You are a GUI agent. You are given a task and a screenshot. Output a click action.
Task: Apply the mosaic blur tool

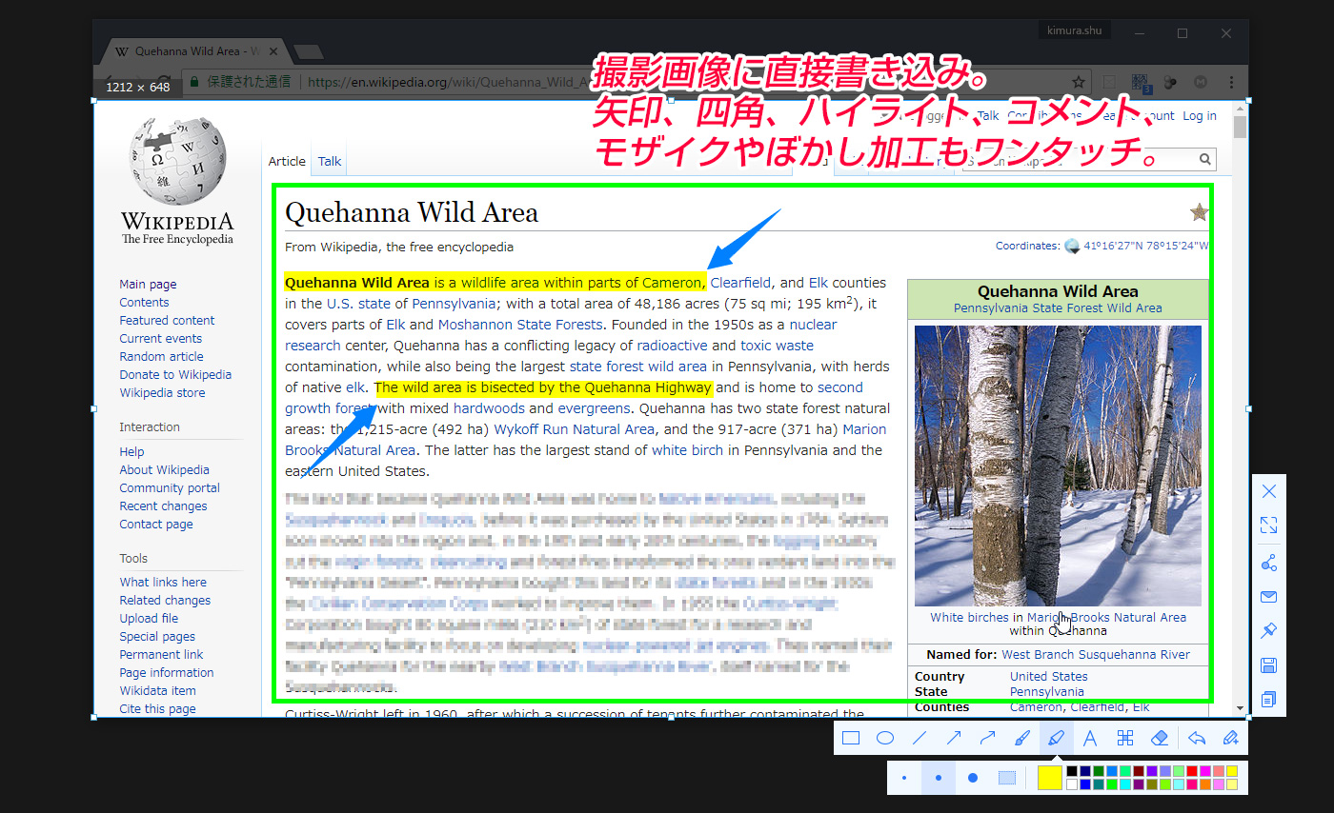1125,738
